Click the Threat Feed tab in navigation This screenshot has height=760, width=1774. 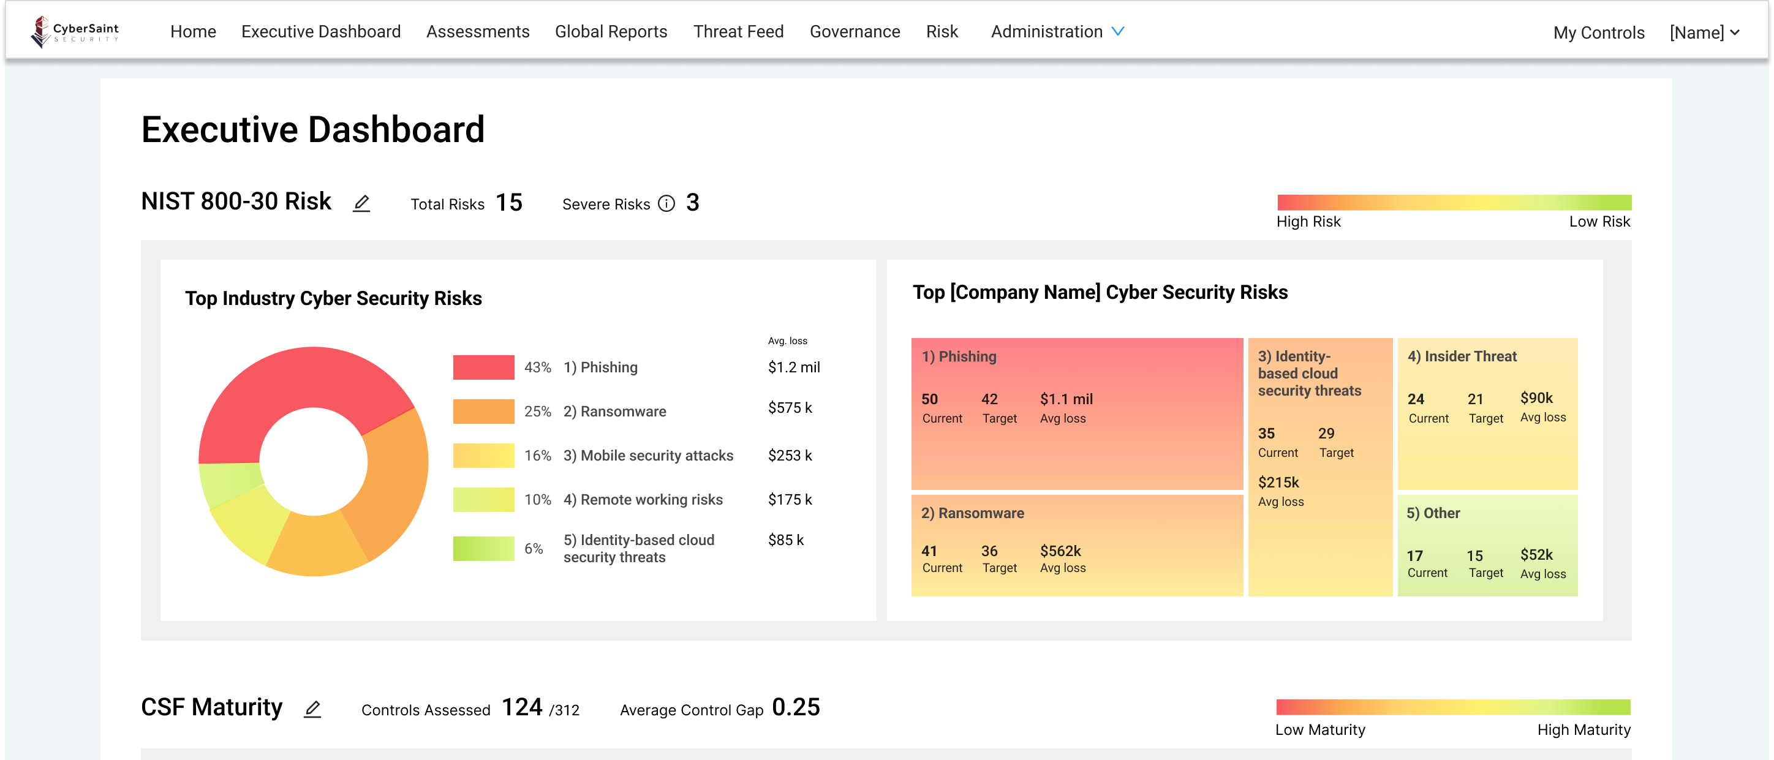(x=738, y=32)
